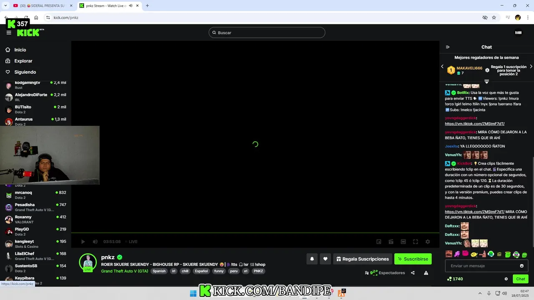Click the funny tag
Image resolution: width=534 pixels, height=300 pixels.
[x=219, y=271]
